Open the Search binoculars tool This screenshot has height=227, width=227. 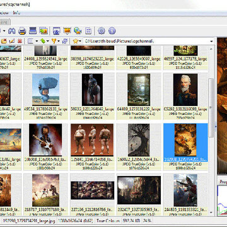(x=12, y=31)
